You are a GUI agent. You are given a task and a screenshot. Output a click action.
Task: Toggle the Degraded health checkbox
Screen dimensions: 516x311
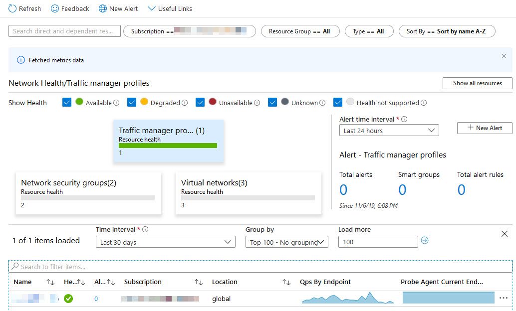pyautogui.click(x=132, y=102)
